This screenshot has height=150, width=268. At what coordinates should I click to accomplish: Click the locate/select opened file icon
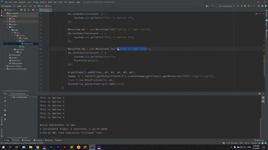click(x=21, y=10)
